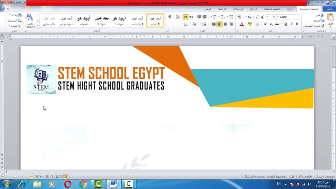Click the Paste icon in the clipboard group

click(330, 17)
